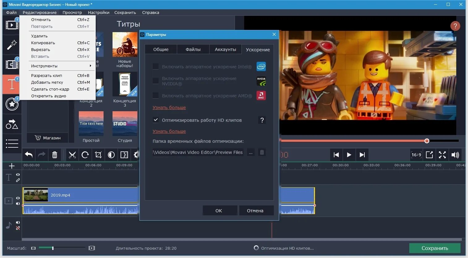The image size is (468, 258).
Task: Hide the video track with eye icon
Action: pos(18,198)
